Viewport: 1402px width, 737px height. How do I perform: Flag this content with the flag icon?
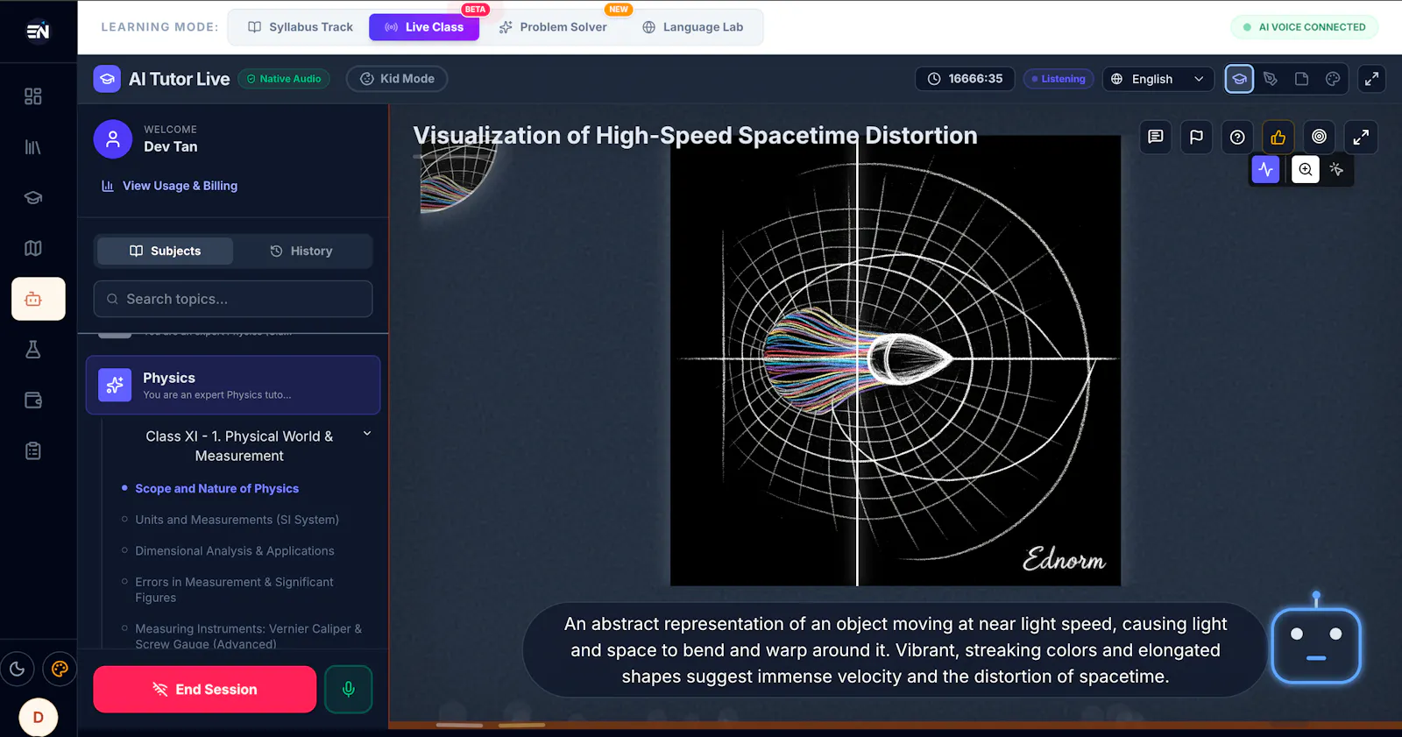[x=1196, y=137]
